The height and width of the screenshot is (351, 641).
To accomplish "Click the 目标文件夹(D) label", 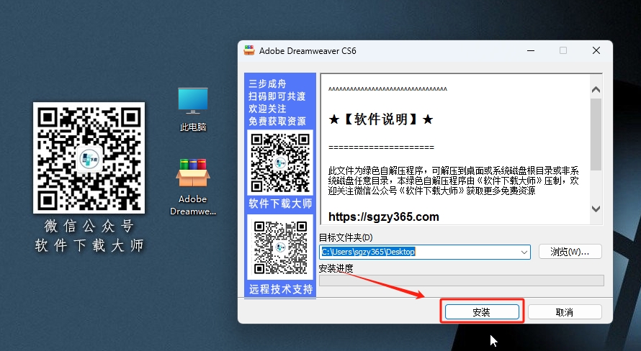I will (346, 237).
